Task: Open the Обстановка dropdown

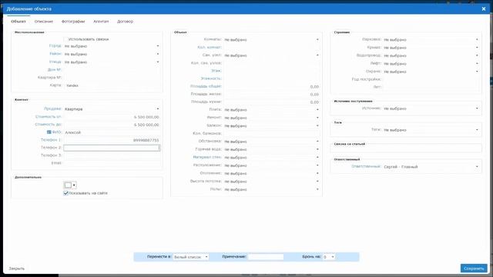Action: 272,142
